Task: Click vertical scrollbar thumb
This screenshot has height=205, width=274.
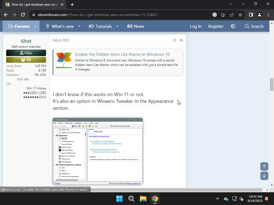Action: click(x=272, y=85)
